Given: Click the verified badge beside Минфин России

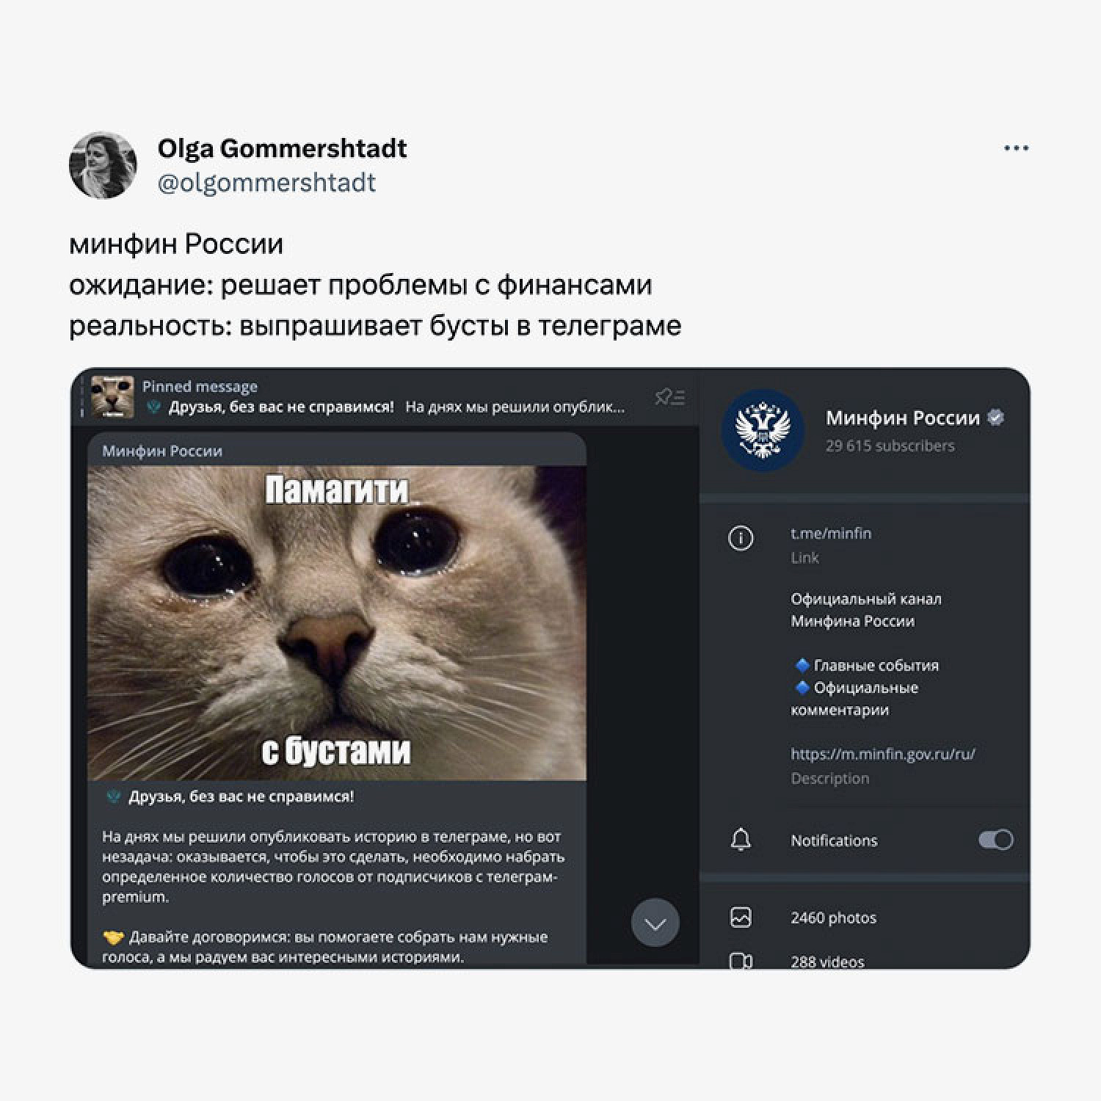Looking at the screenshot, I should (996, 418).
